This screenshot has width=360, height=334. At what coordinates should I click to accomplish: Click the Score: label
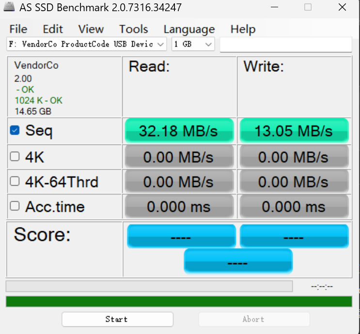pyautogui.click(x=42, y=234)
